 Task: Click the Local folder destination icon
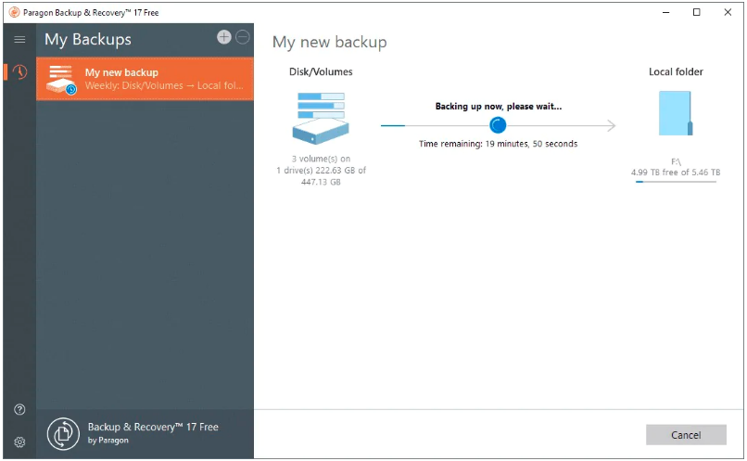[x=676, y=113]
